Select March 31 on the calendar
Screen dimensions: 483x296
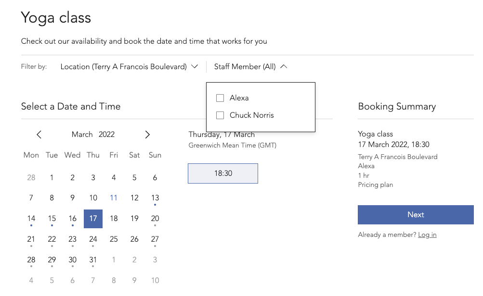pos(93,260)
